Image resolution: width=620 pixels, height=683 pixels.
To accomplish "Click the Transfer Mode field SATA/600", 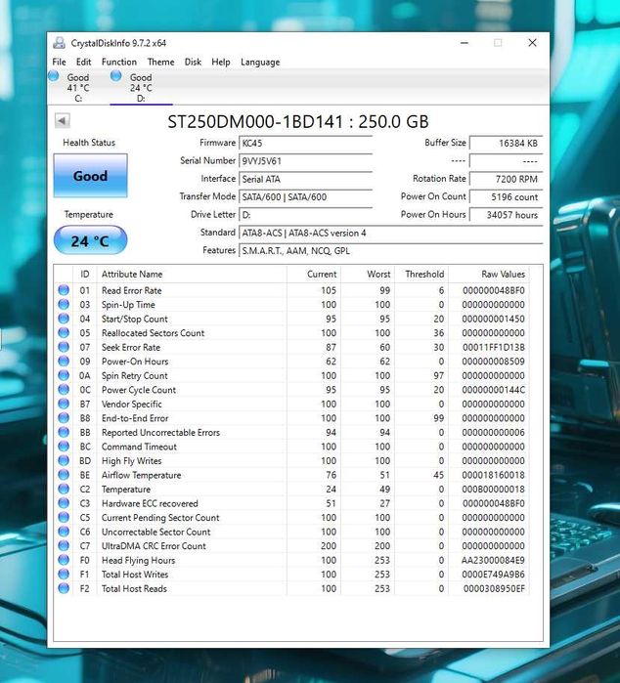I will pos(305,196).
